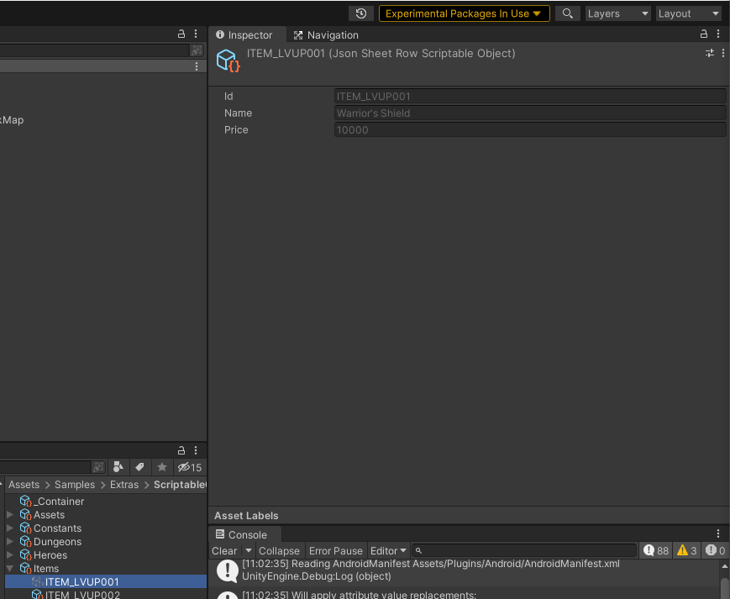This screenshot has height=599, width=730.
Task: Expand the Dungeons folder arrow
Action: pos(10,542)
